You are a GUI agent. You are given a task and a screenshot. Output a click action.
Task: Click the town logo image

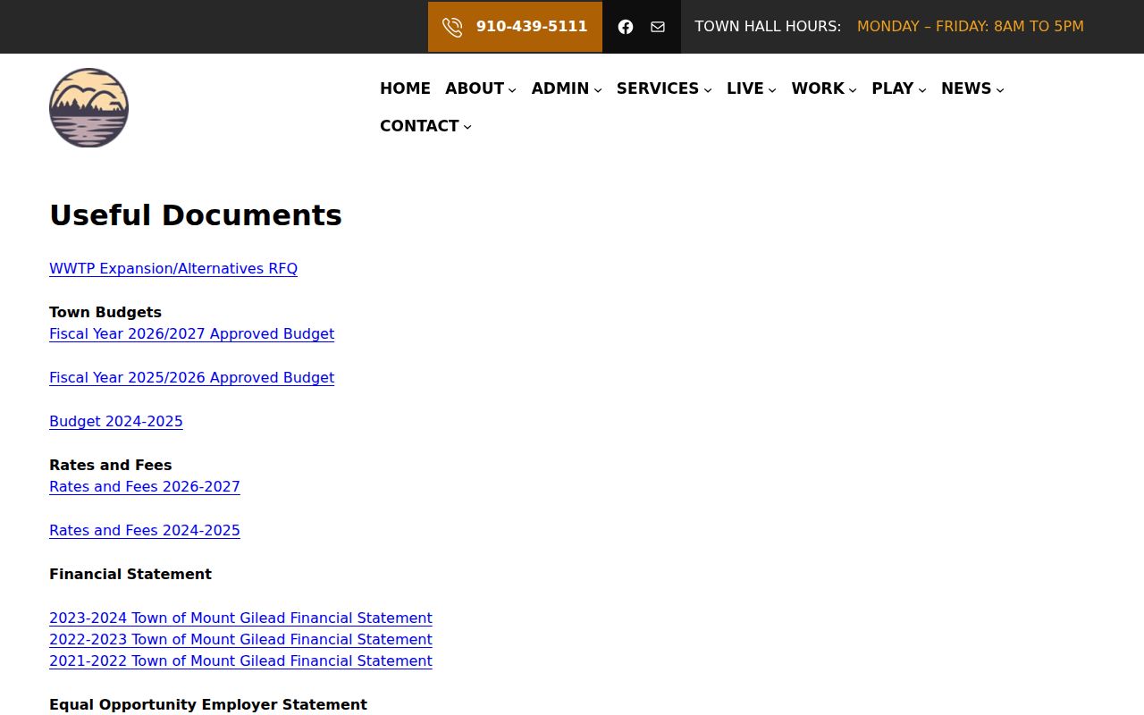tap(88, 107)
